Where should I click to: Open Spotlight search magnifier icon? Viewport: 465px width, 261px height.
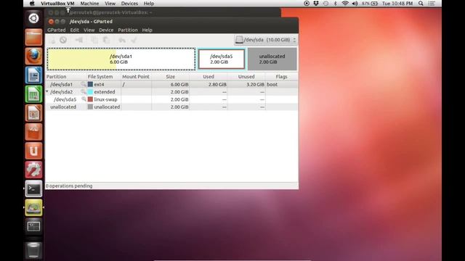coord(421,4)
